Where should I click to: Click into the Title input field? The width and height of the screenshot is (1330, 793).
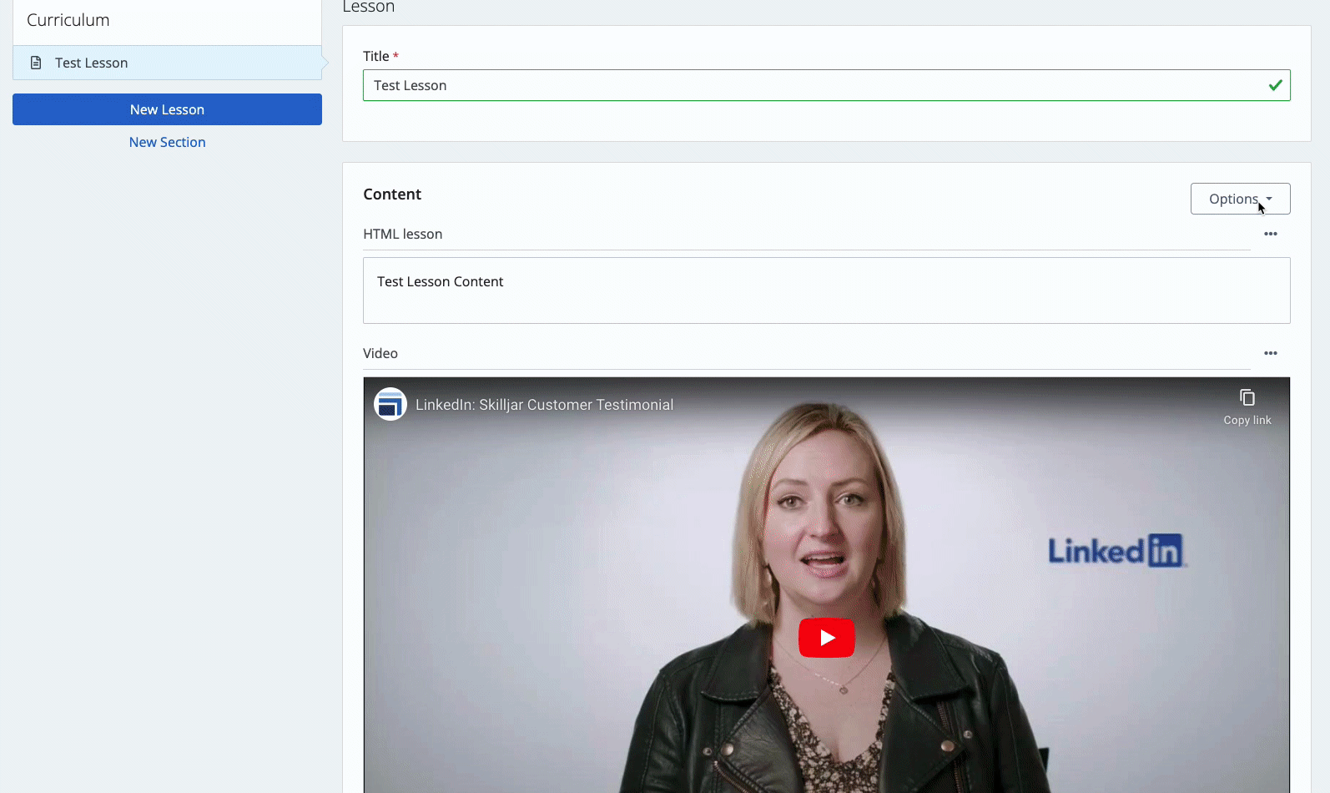(826, 85)
